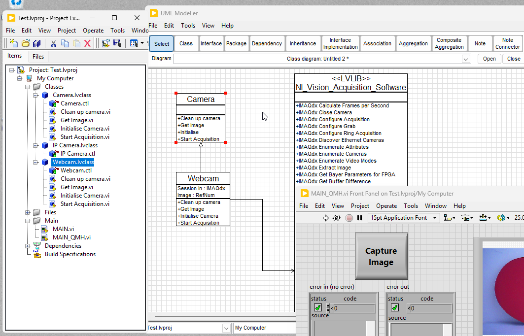Collapse IP Camera.lvclass node
Viewport: 524px width, 336px height.
point(35,145)
